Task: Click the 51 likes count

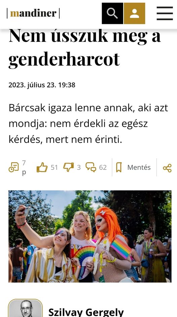Action: (x=54, y=167)
